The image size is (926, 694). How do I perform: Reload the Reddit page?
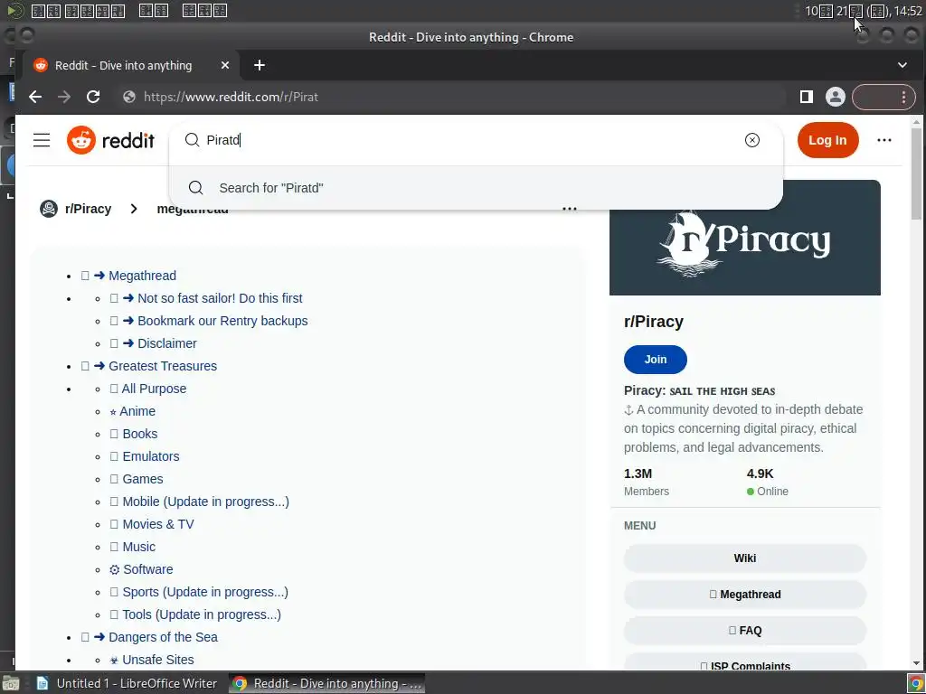pos(93,97)
